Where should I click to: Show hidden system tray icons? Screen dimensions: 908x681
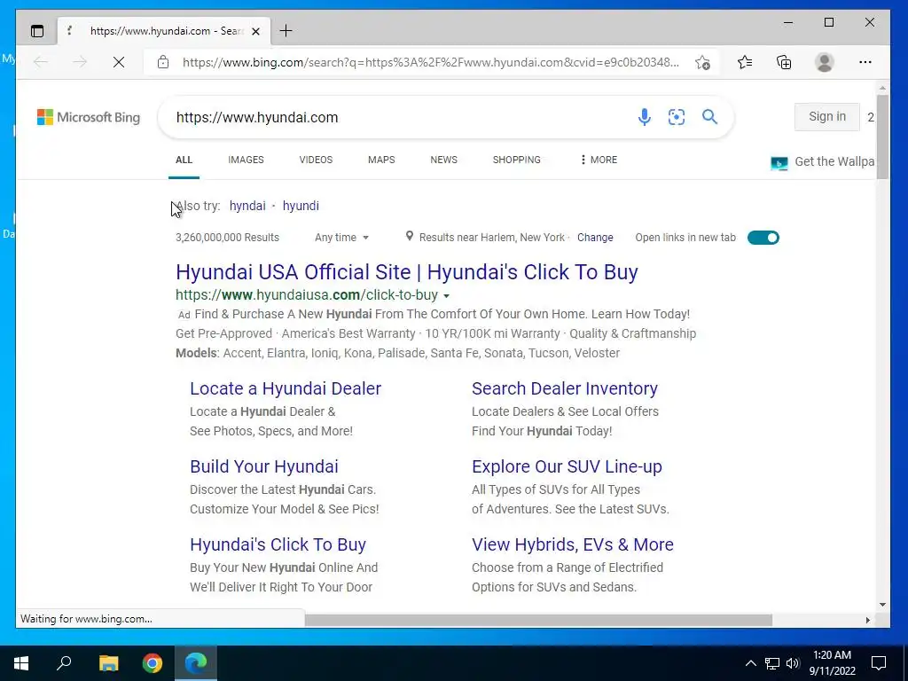[750, 663]
